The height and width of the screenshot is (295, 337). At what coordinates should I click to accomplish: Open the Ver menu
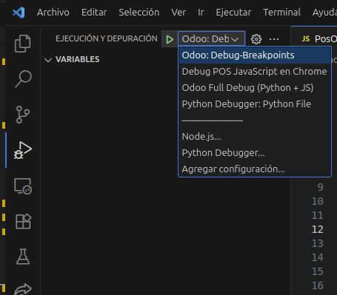coord(178,13)
